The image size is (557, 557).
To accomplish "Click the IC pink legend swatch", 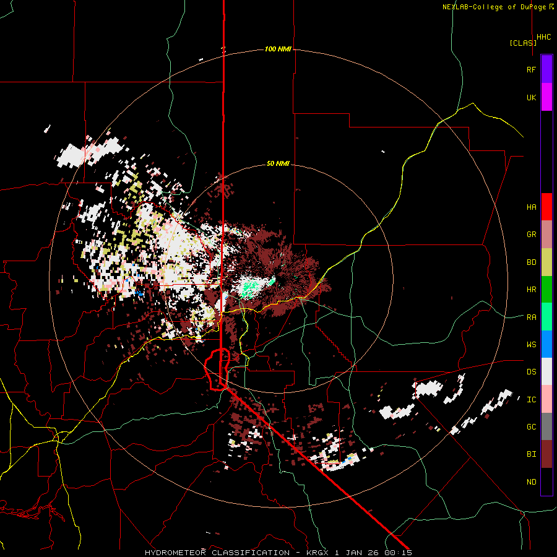I will 546,399.
